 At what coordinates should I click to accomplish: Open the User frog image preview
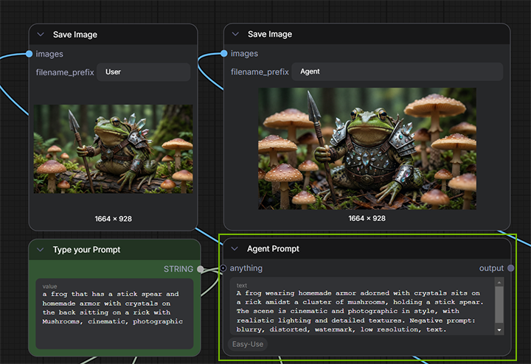[113, 149]
